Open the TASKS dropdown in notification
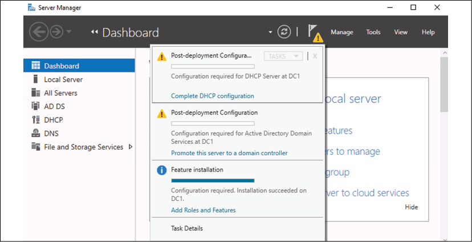Viewport: 472px width, 242px height. click(283, 56)
